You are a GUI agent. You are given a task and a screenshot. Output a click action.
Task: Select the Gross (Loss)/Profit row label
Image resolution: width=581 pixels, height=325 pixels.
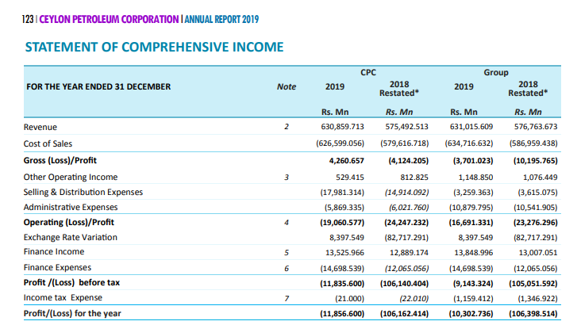coord(60,160)
